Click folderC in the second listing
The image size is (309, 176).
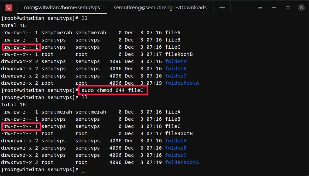tap(176, 155)
